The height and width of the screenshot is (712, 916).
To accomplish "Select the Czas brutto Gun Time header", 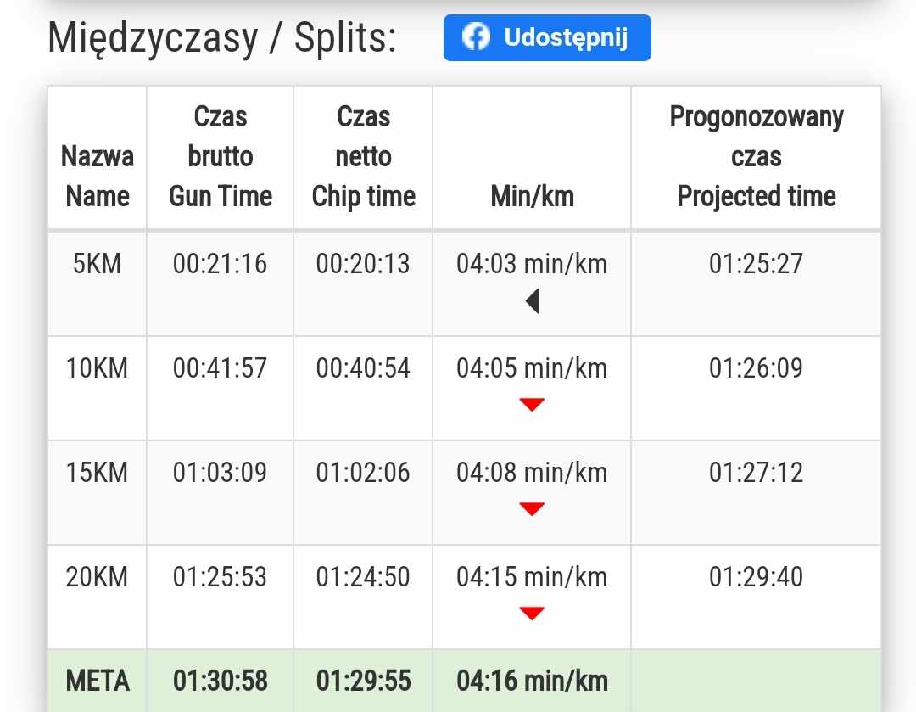I will pyautogui.click(x=221, y=156).
